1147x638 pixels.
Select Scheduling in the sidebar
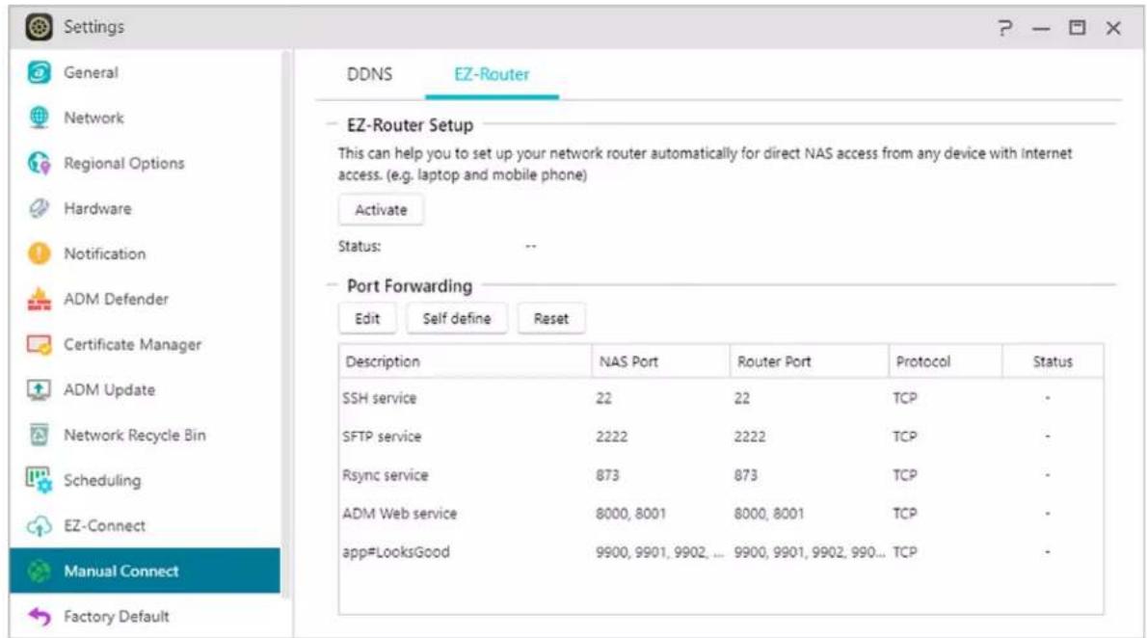[x=102, y=481]
